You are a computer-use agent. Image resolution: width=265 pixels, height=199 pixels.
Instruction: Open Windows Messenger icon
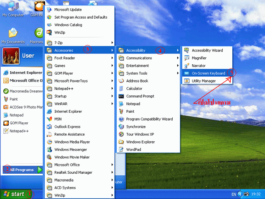click(49, 149)
